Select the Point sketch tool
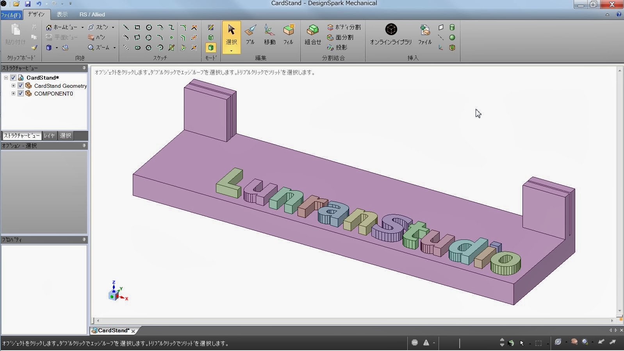The width and height of the screenshot is (624, 351). (171, 37)
